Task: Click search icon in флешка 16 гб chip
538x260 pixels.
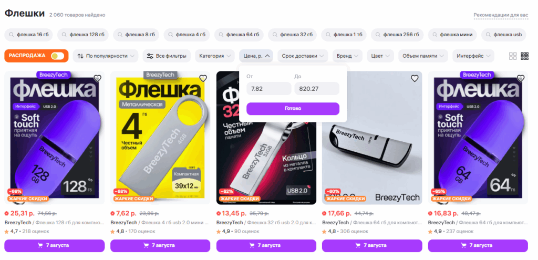Action: (12, 35)
